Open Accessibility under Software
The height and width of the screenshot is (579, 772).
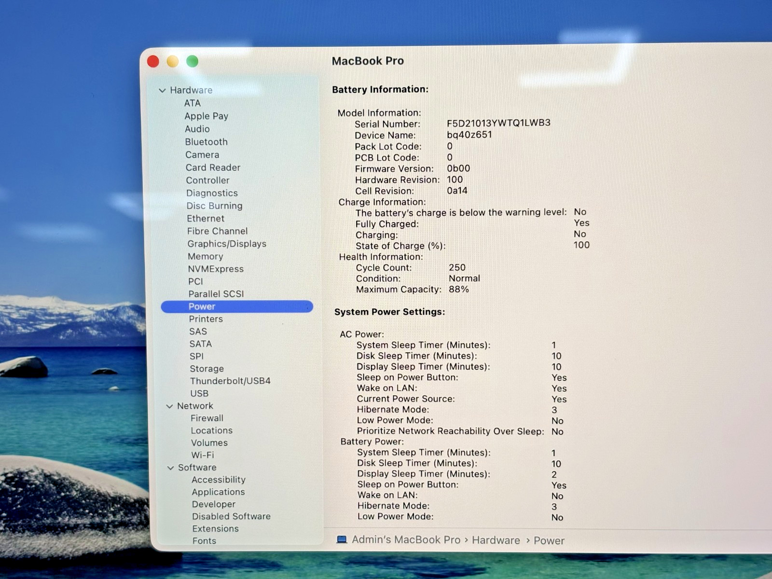click(219, 480)
